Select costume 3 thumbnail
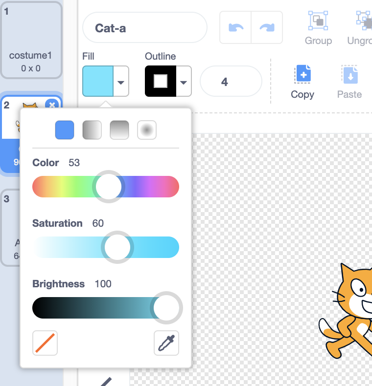372x386 pixels. [x=10, y=228]
